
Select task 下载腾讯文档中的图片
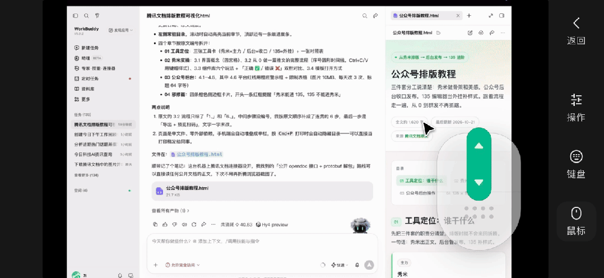point(103,164)
